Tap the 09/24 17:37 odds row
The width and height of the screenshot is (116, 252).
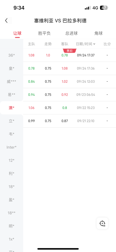point(70,55)
